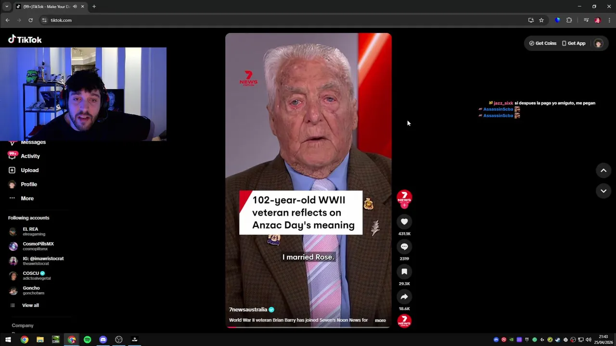Seek on the video progress bar
Image resolution: width=616 pixels, height=346 pixels.
tap(308, 327)
